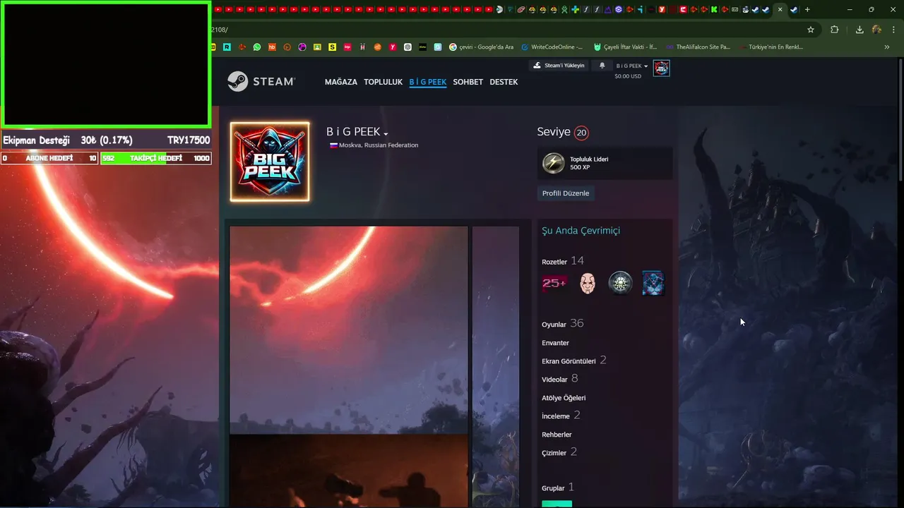The width and height of the screenshot is (904, 508).
Task: Open the bald face badge icon
Action: [588, 283]
